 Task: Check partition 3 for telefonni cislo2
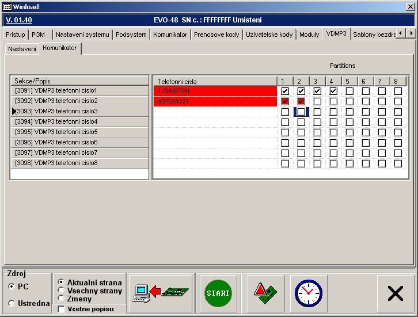point(317,101)
